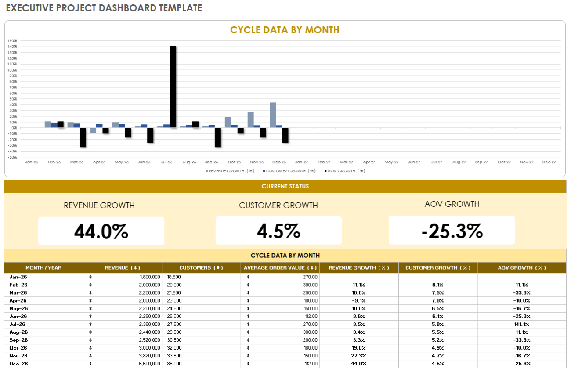Click the 44.0% Revenue Growth value box
Screen dimensions: 571x368
tap(101, 230)
